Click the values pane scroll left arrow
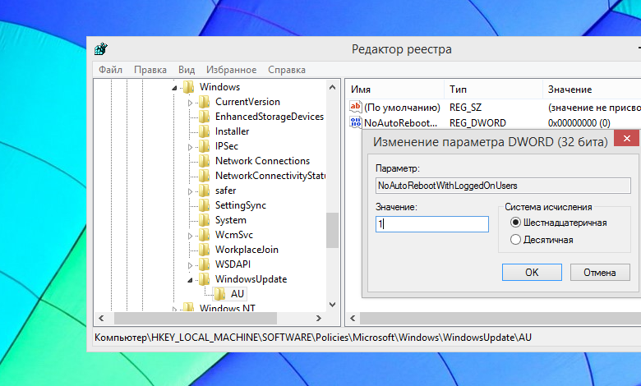The image size is (641, 386). pos(353,318)
